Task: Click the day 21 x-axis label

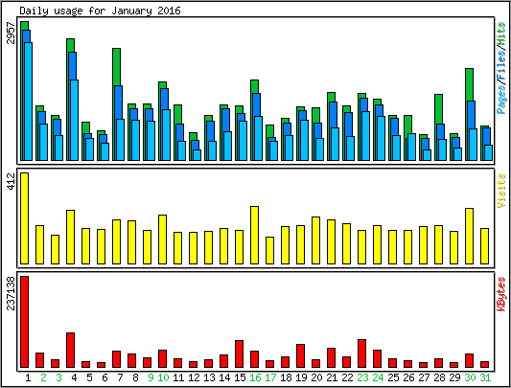Action: (x=332, y=377)
